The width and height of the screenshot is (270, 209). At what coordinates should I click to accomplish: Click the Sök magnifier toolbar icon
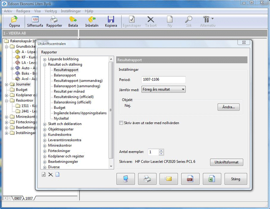coord(189,22)
